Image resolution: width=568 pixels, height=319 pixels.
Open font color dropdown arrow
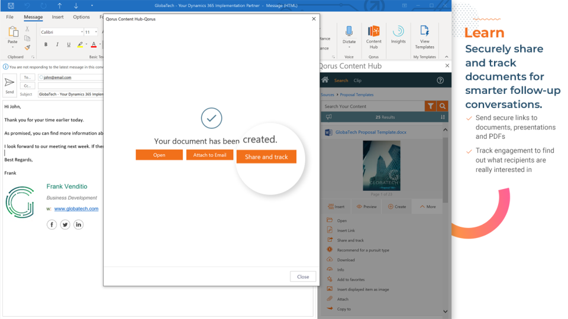pos(100,44)
